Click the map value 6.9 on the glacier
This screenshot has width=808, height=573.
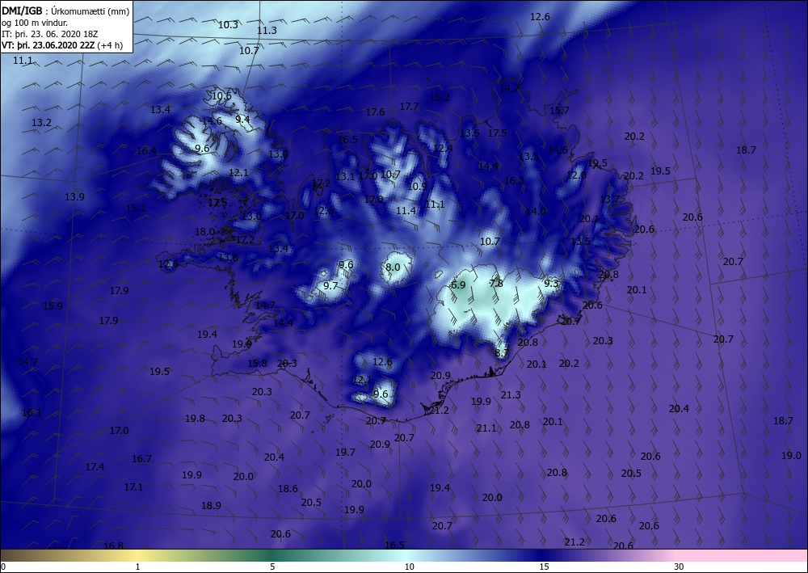(x=458, y=285)
